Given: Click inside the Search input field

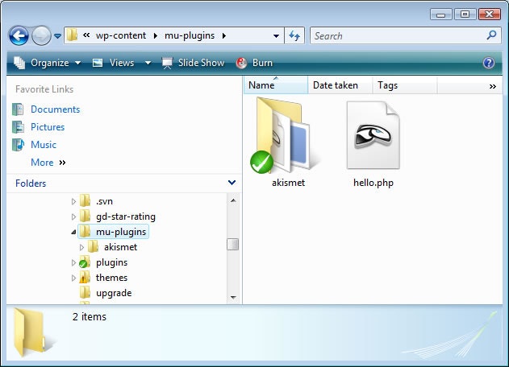Looking at the screenshot, I should click(395, 35).
